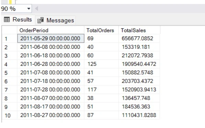Click cell 2011-06-18 00:00:00.000
The width and height of the screenshot is (205, 128).
50,56
